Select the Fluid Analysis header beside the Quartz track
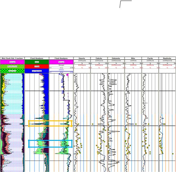176x172 pixels. tap(61, 58)
